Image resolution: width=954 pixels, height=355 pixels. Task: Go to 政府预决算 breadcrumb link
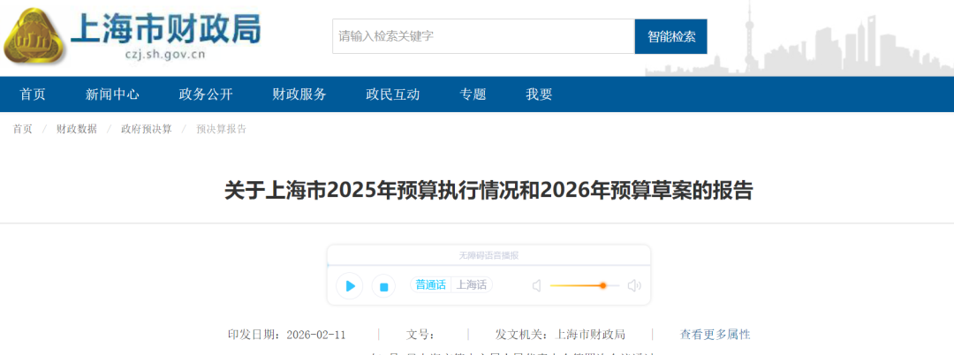(146, 129)
